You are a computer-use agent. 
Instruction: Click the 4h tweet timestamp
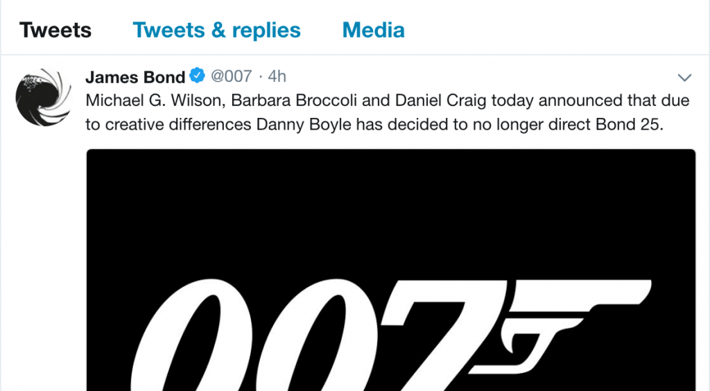277,76
